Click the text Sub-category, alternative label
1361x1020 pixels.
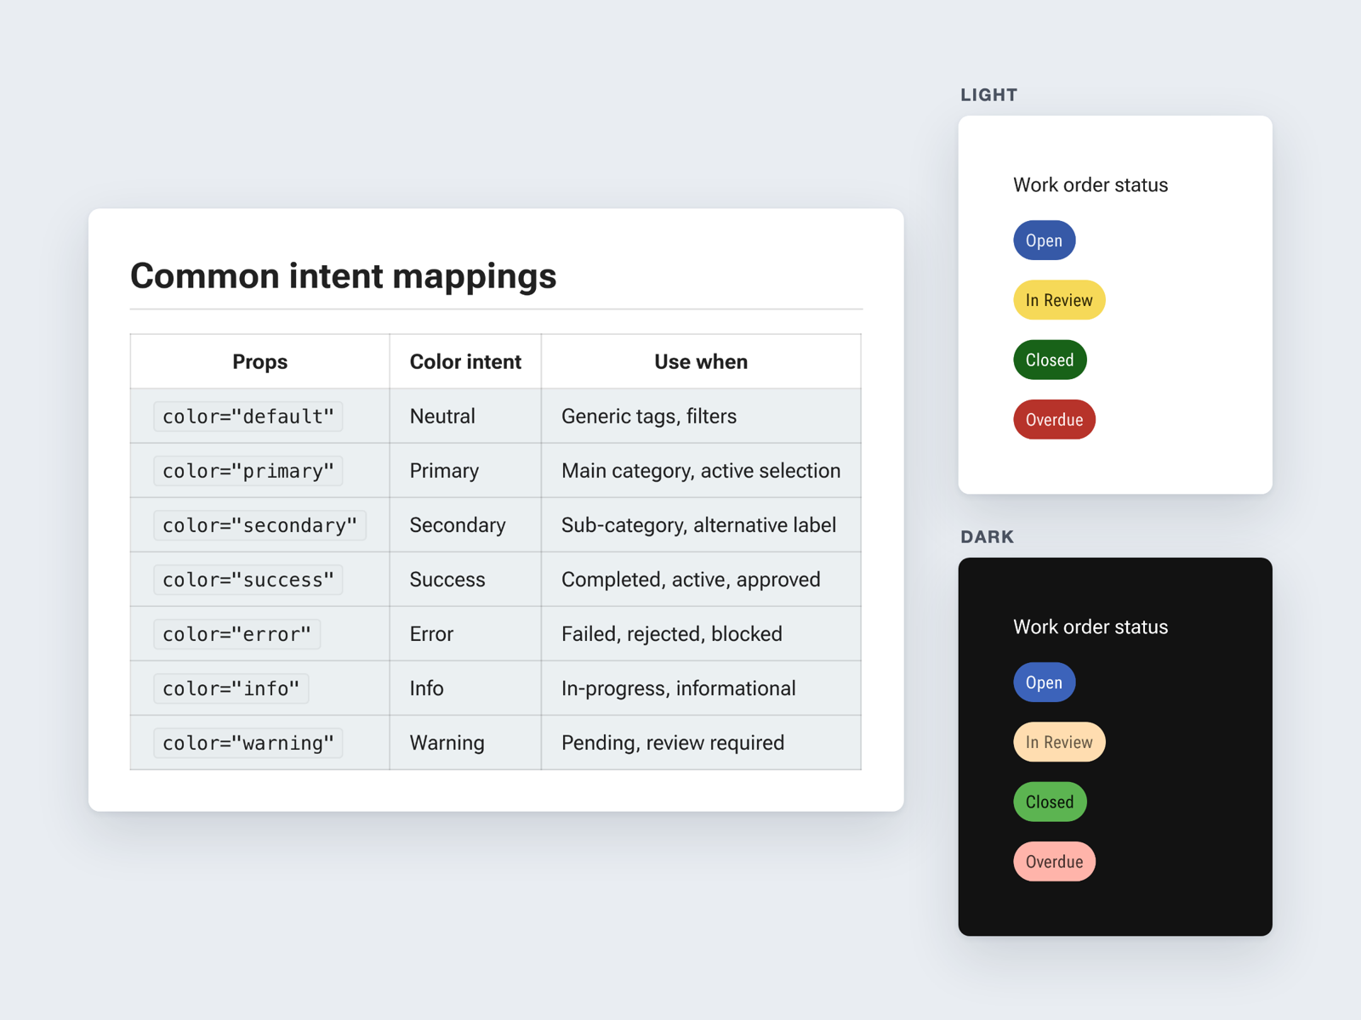tap(698, 525)
